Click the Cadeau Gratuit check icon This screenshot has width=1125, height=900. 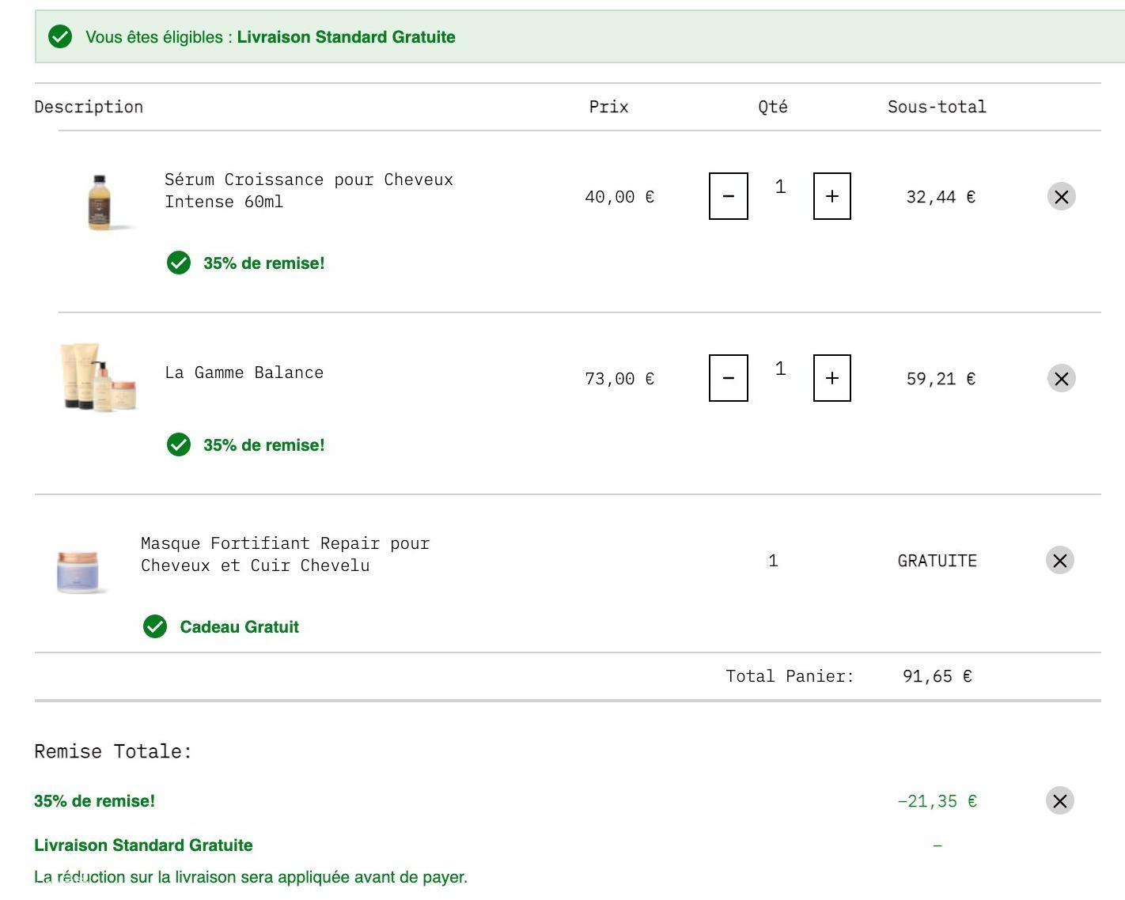pyautogui.click(x=155, y=627)
